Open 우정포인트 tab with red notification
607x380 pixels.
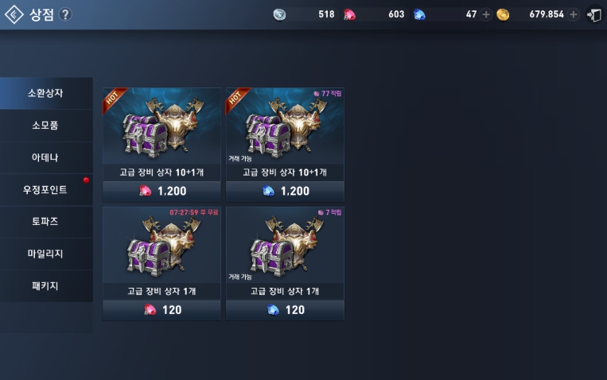pos(46,190)
